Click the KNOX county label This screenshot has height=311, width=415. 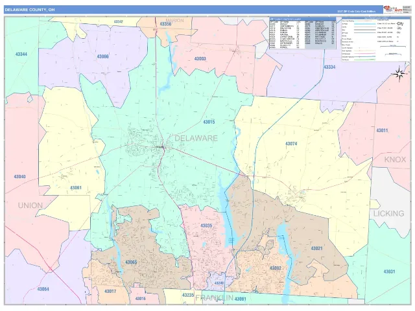click(395, 160)
